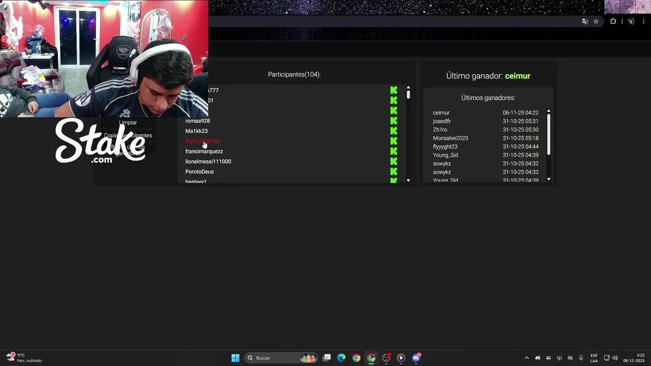Click the Participantes(104) heading

pos(294,74)
